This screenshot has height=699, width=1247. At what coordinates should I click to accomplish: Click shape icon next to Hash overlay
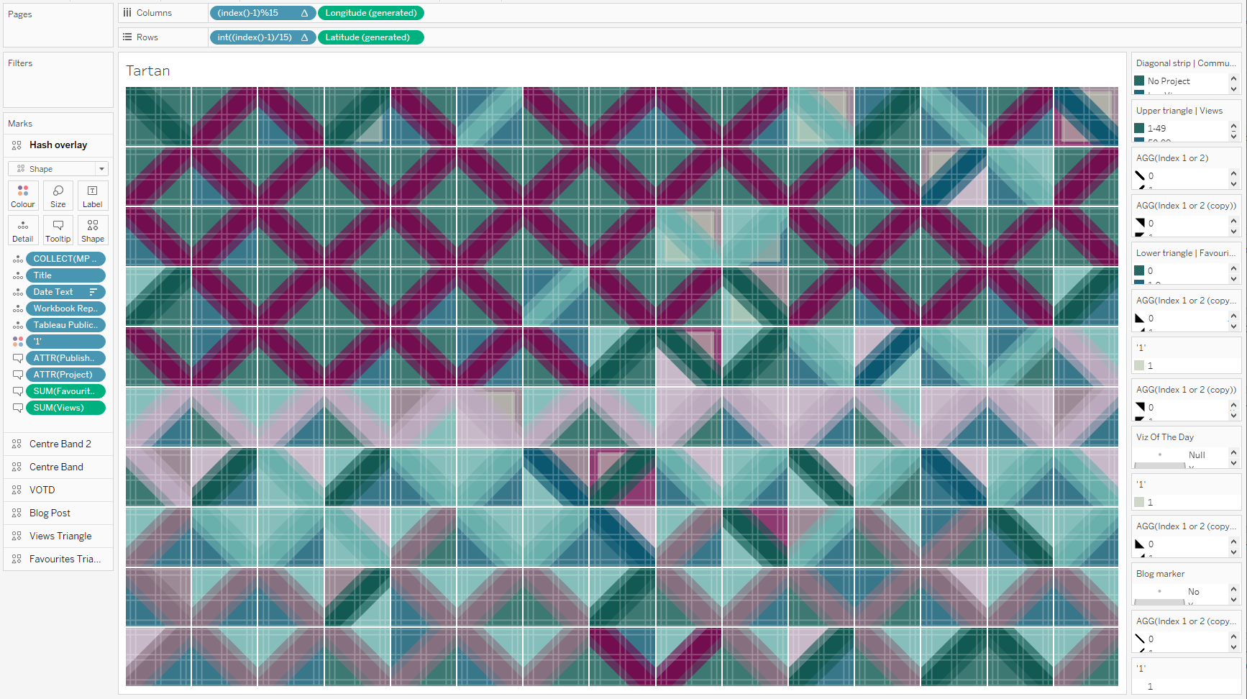[x=17, y=145]
